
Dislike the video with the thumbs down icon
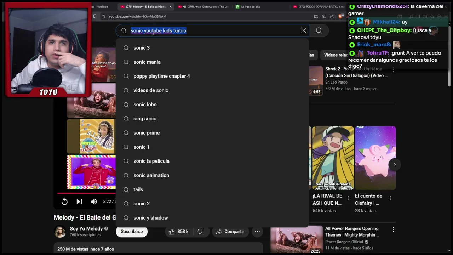coord(200,232)
